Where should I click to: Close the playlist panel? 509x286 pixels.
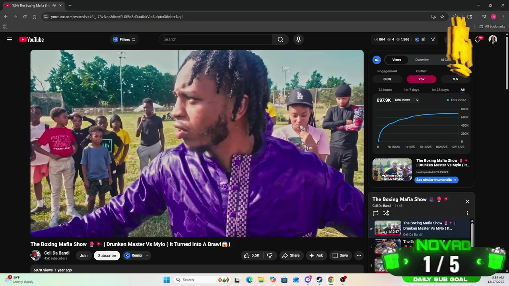coord(467,201)
